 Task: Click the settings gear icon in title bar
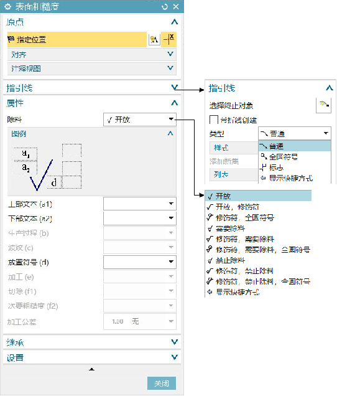click(x=8, y=7)
